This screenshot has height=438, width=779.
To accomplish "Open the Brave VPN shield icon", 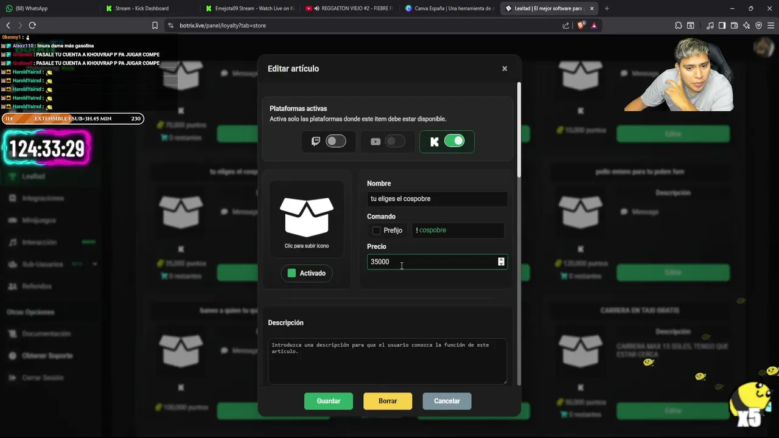I will click(x=758, y=26).
